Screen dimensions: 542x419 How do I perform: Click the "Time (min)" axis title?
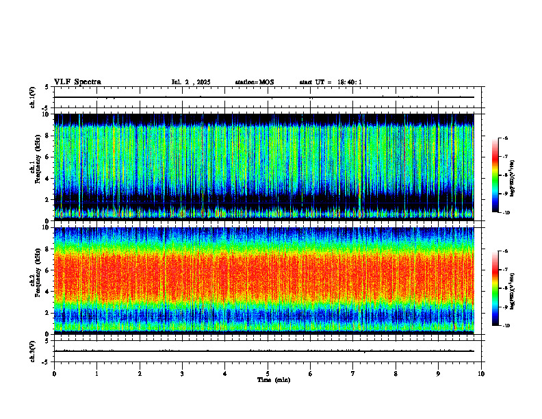(274, 380)
